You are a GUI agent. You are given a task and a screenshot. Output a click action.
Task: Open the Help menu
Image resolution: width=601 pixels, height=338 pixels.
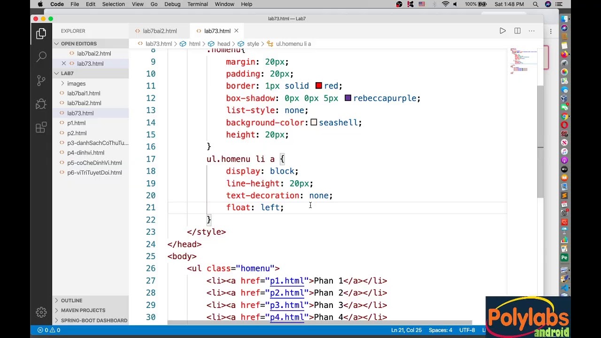(247, 4)
